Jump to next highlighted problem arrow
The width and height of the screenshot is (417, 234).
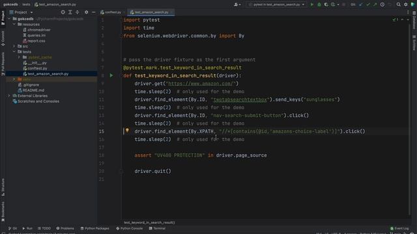point(408,19)
